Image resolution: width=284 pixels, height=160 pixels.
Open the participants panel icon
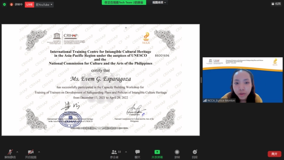(x=114, y=152)
